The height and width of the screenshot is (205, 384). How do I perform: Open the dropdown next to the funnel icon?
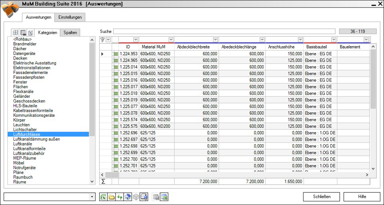(x=108, y=40)
